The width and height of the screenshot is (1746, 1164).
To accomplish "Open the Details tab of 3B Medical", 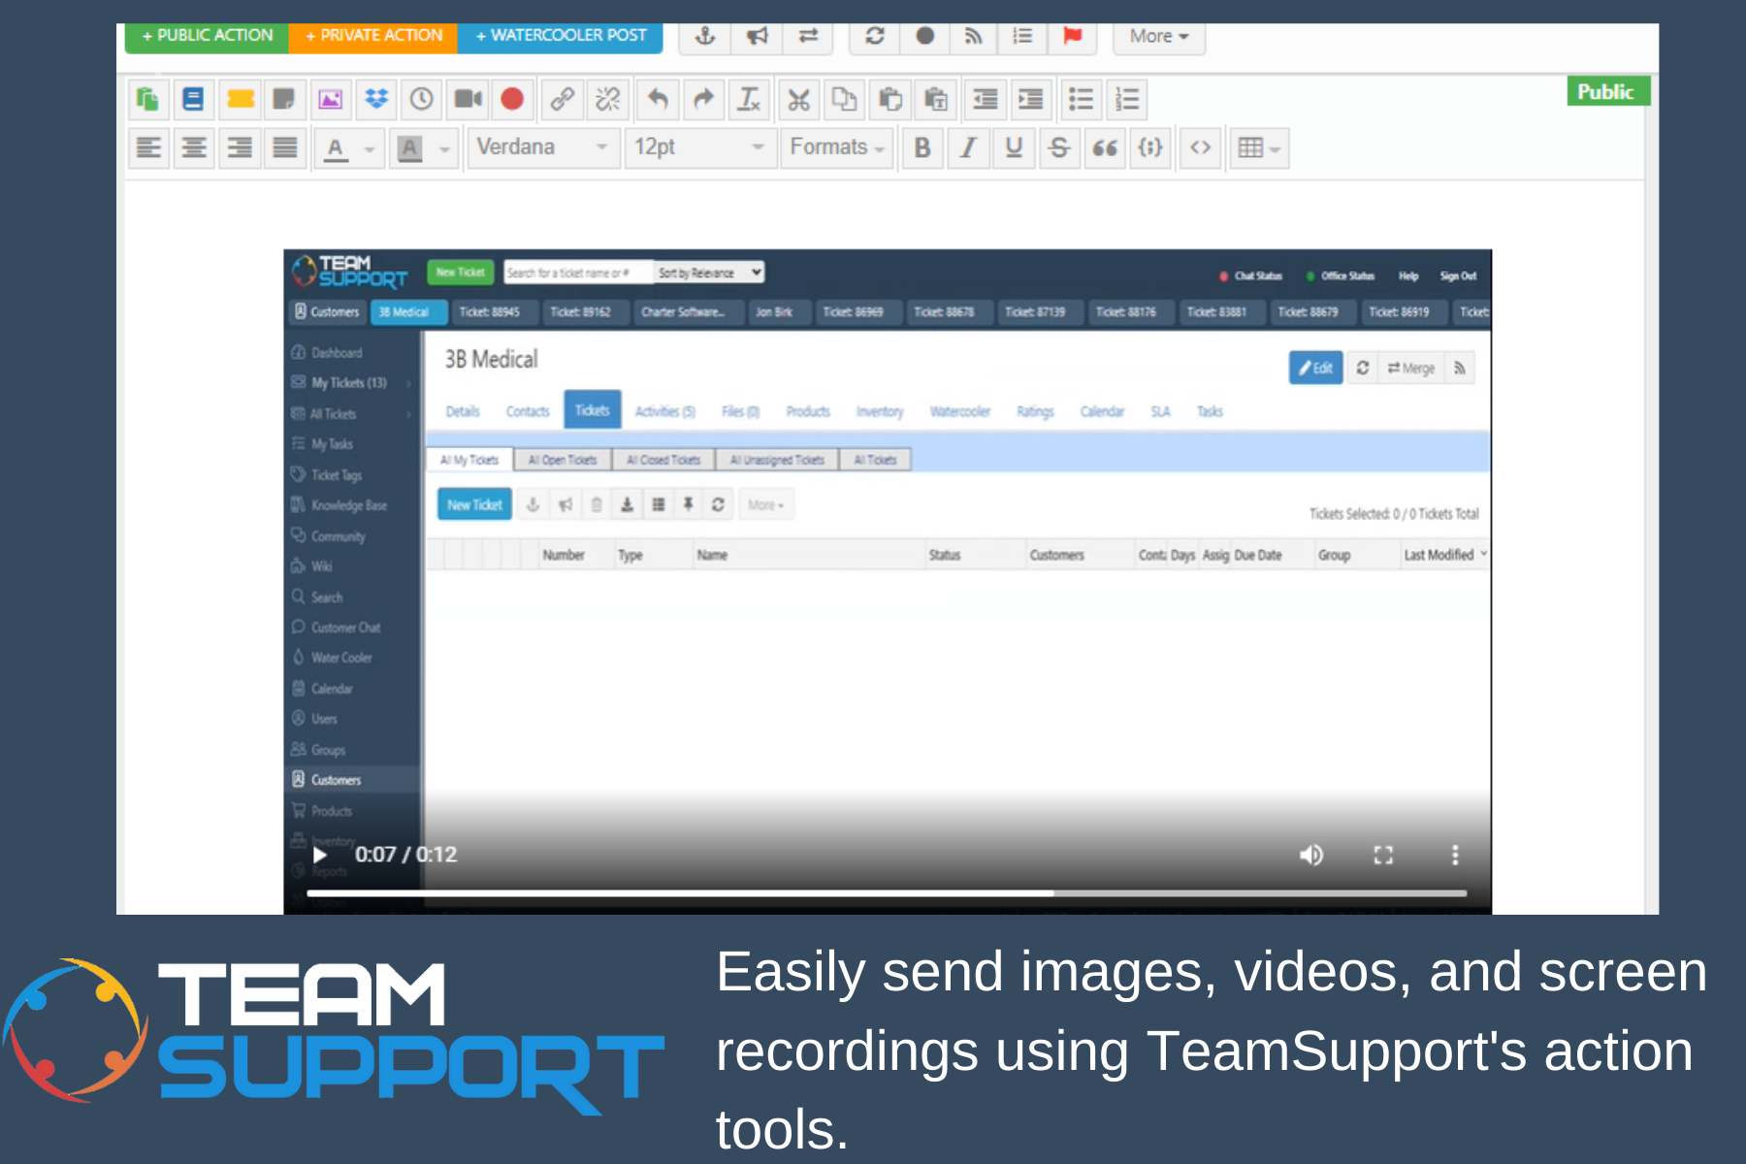I will click(463, 411).
